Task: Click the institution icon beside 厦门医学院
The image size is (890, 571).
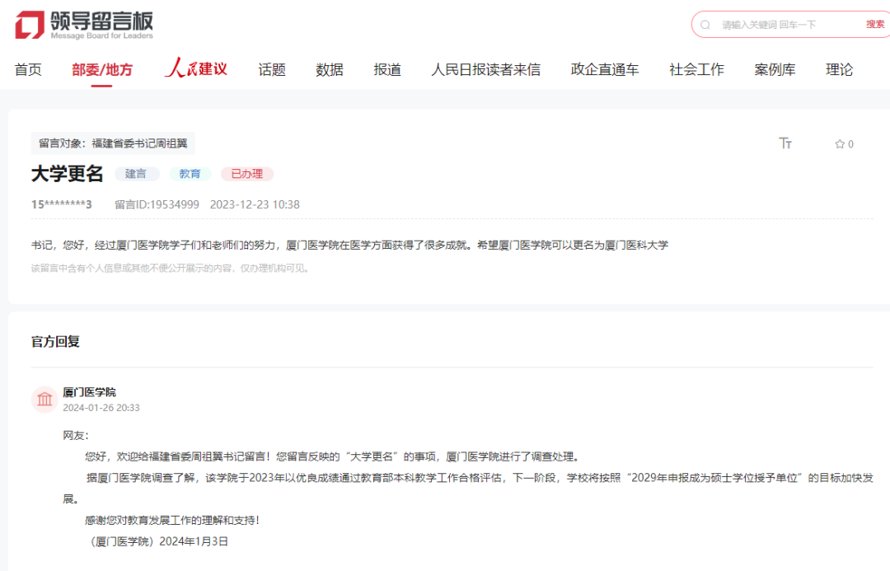Action: pyautogui.click(x=44, y=399)
